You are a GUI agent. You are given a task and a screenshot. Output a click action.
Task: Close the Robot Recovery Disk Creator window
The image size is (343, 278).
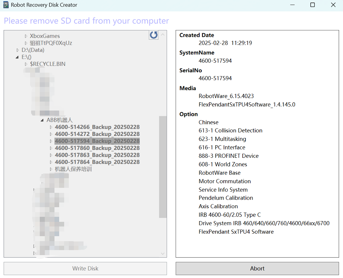pos(333,5)
